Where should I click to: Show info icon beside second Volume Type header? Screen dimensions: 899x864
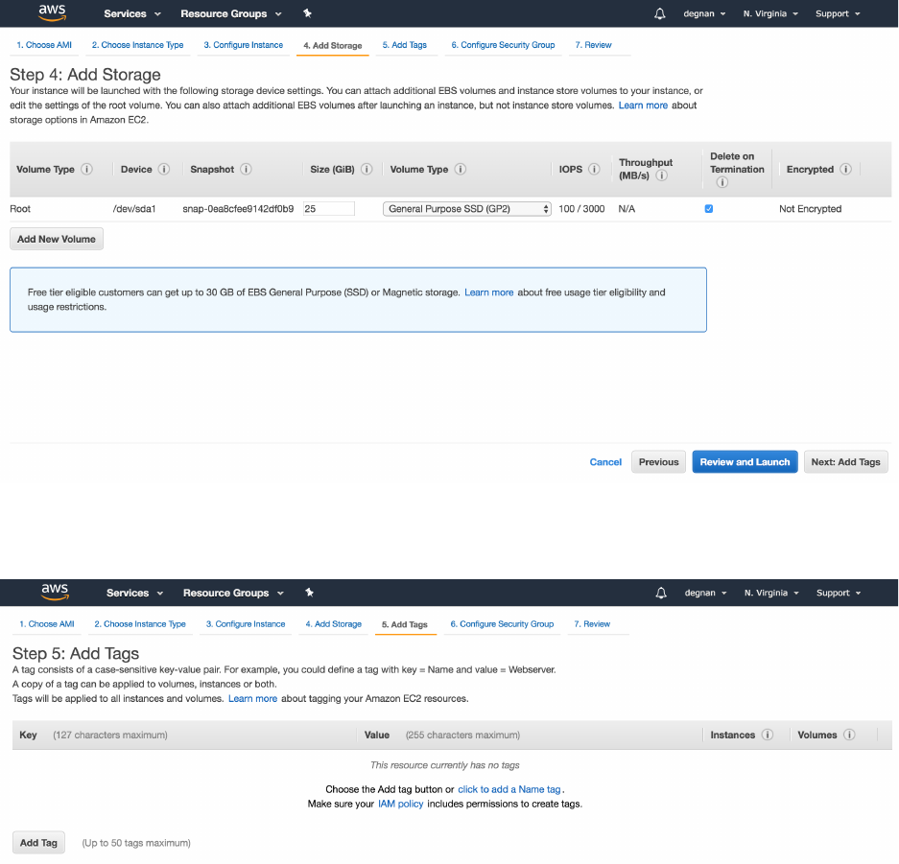[x=461, y=169]
